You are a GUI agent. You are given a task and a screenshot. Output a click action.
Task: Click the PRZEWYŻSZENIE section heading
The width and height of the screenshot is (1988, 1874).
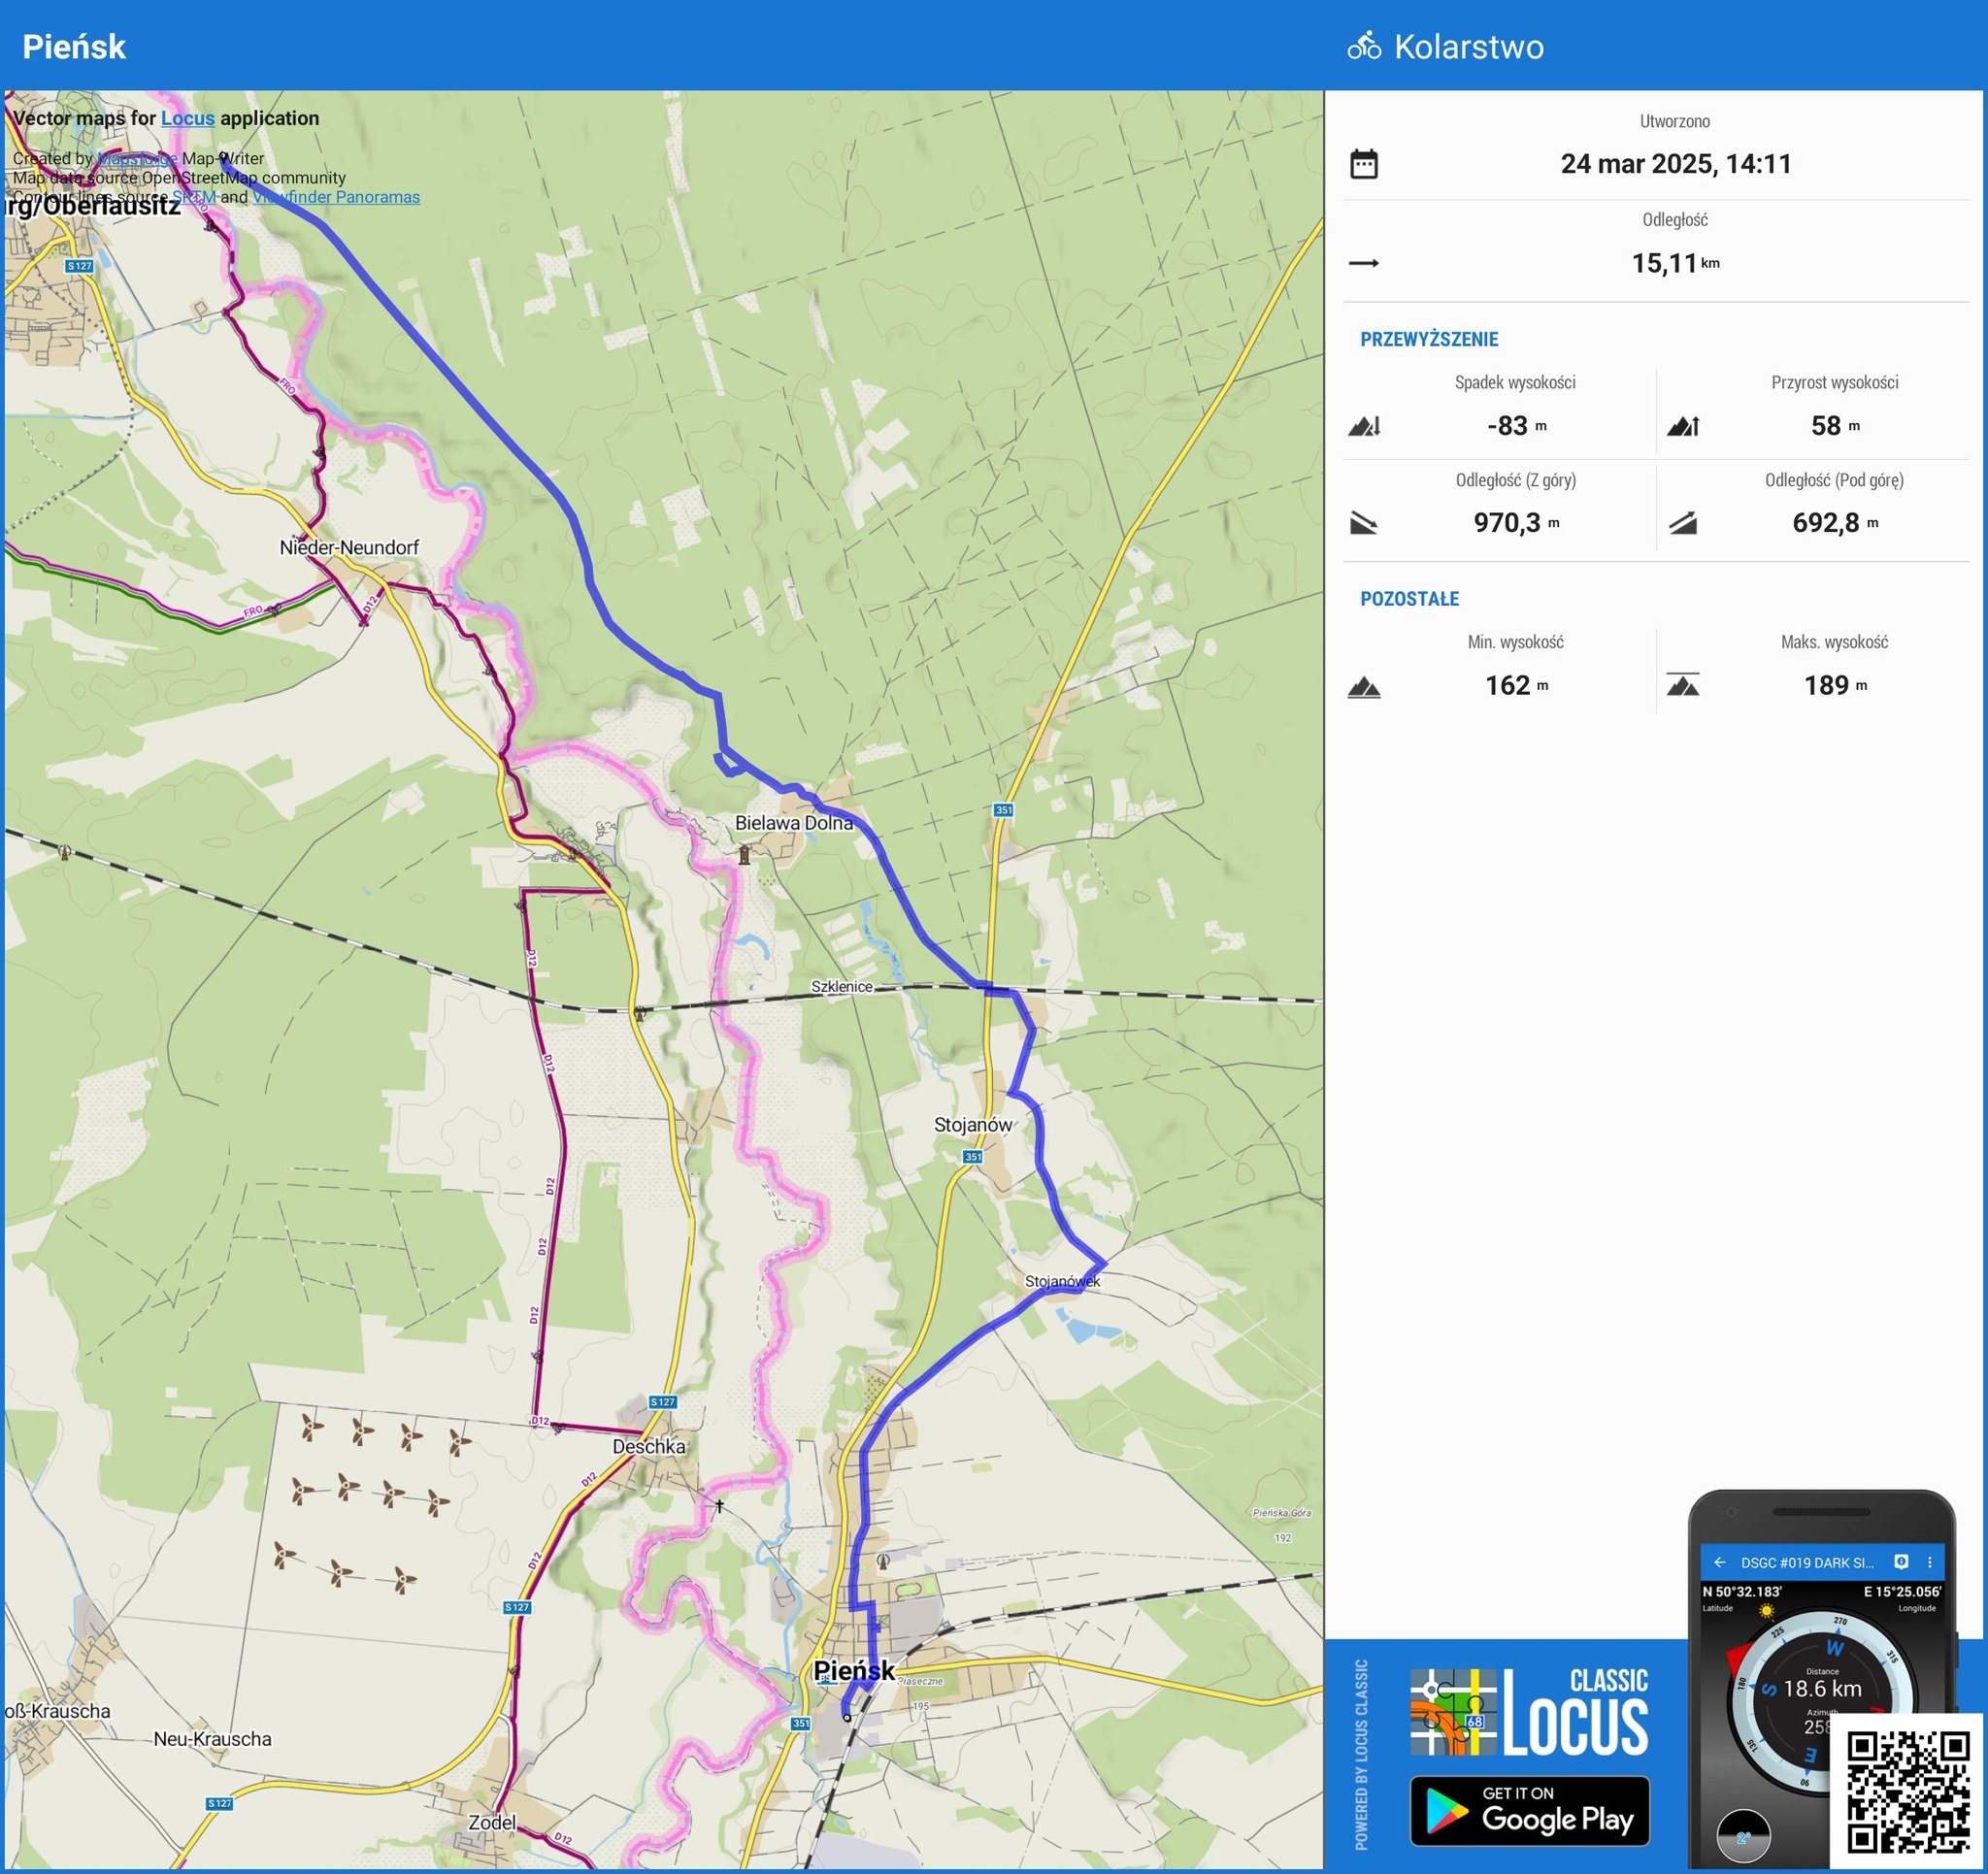click(1428, 339)
